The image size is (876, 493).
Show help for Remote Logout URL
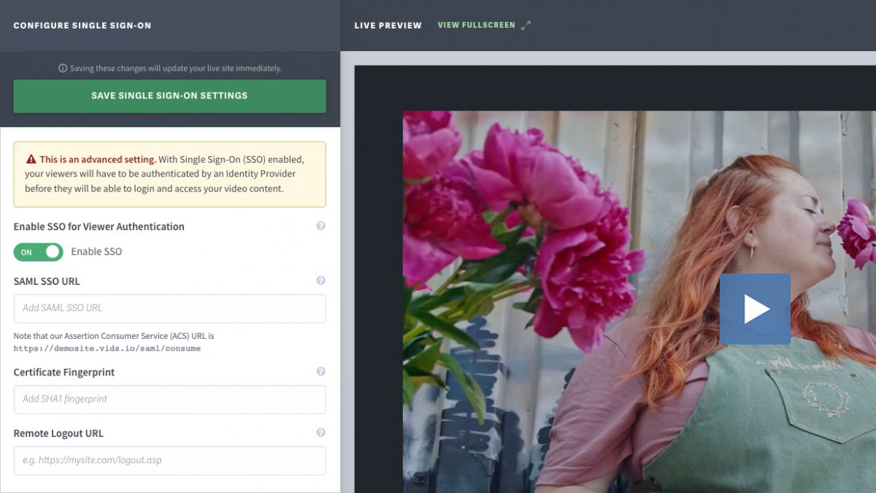tap(320, 432)
